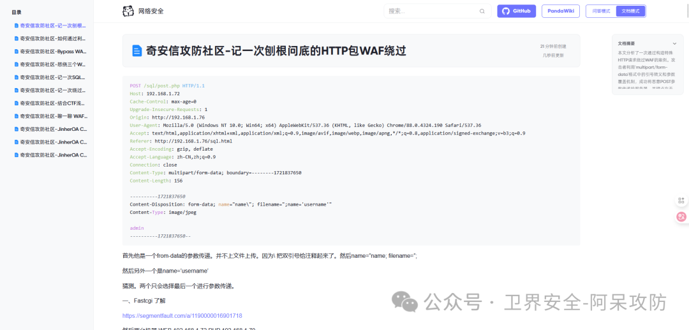This screenshot has height=330, width=689.
Task: Open the apps grid floating icon
Action: (681, 200)
